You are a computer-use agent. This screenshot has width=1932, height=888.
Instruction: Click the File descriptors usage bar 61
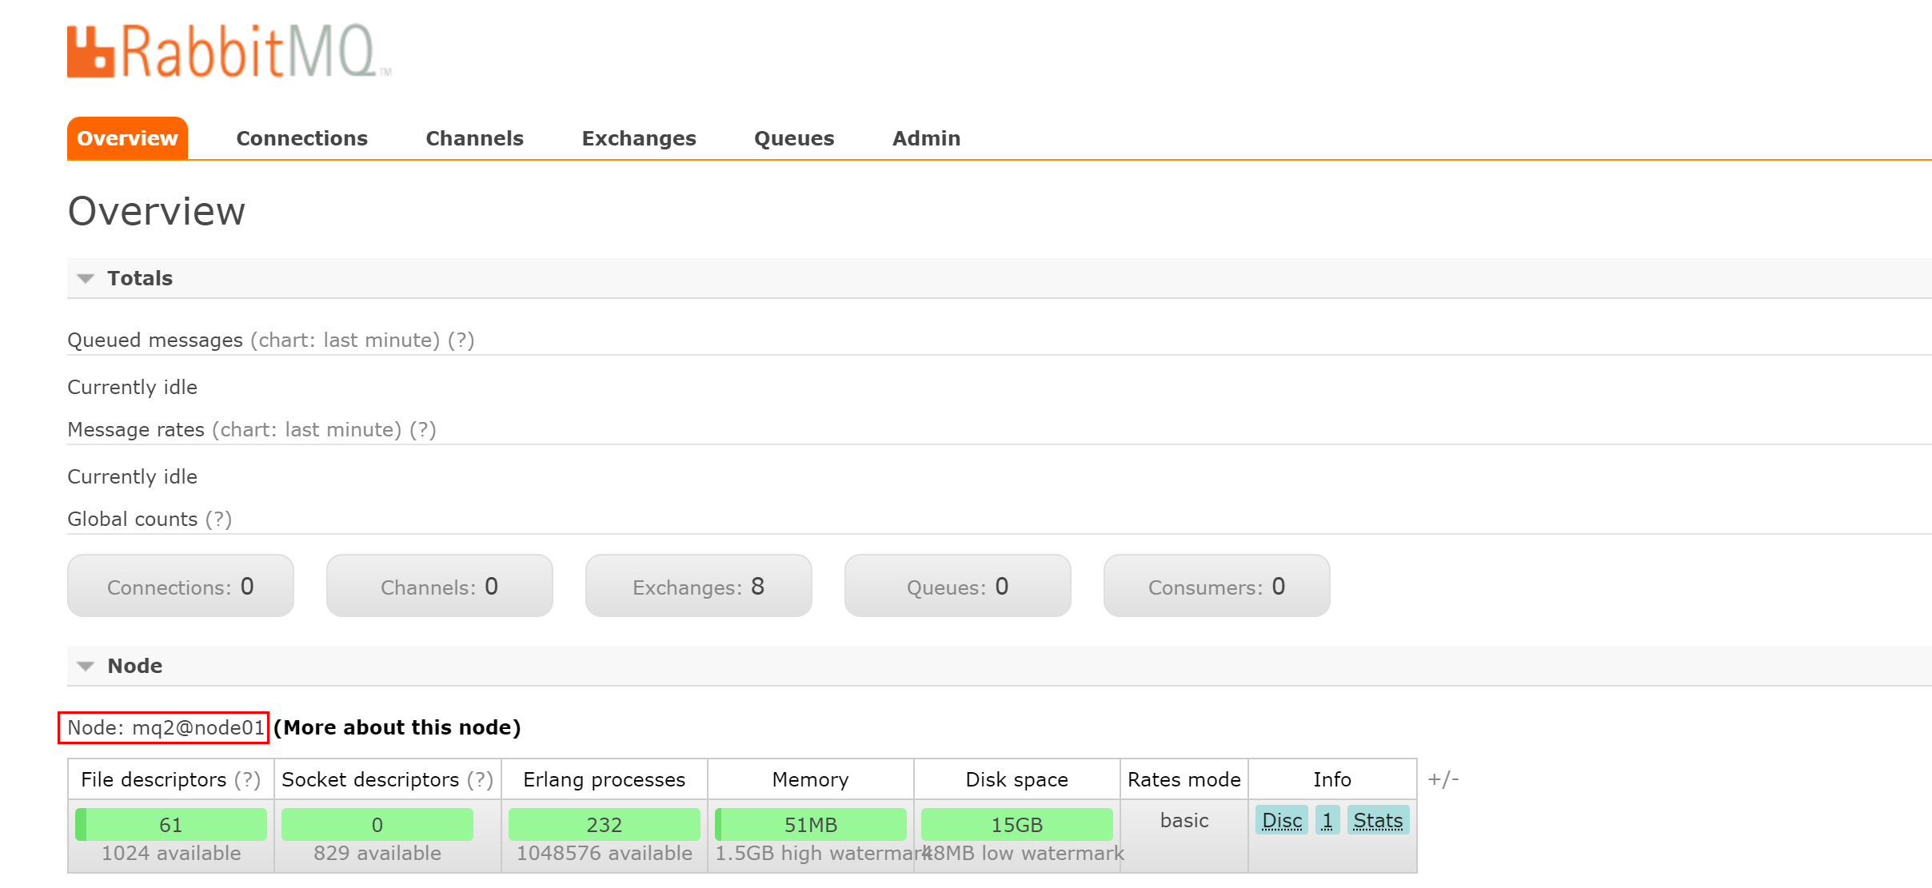pos(171,824)
